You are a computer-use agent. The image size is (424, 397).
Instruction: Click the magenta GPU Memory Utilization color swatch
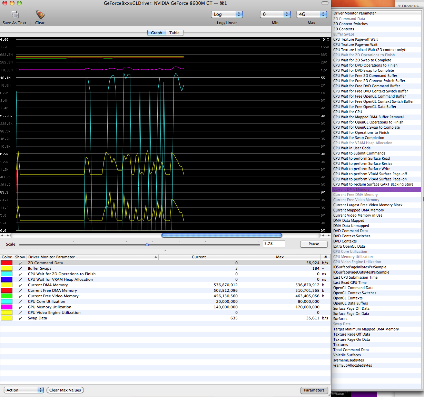click(7, 307)
